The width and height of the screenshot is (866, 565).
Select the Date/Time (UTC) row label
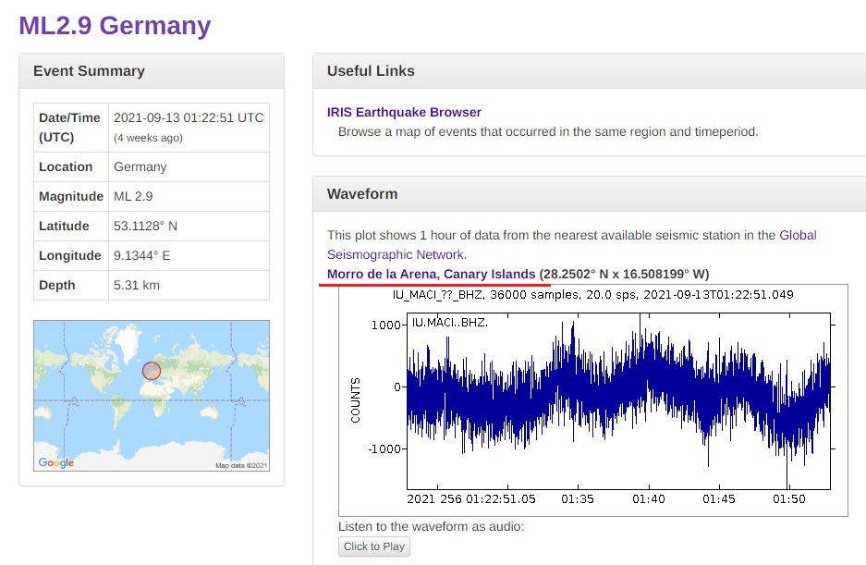tap(69, 128)
